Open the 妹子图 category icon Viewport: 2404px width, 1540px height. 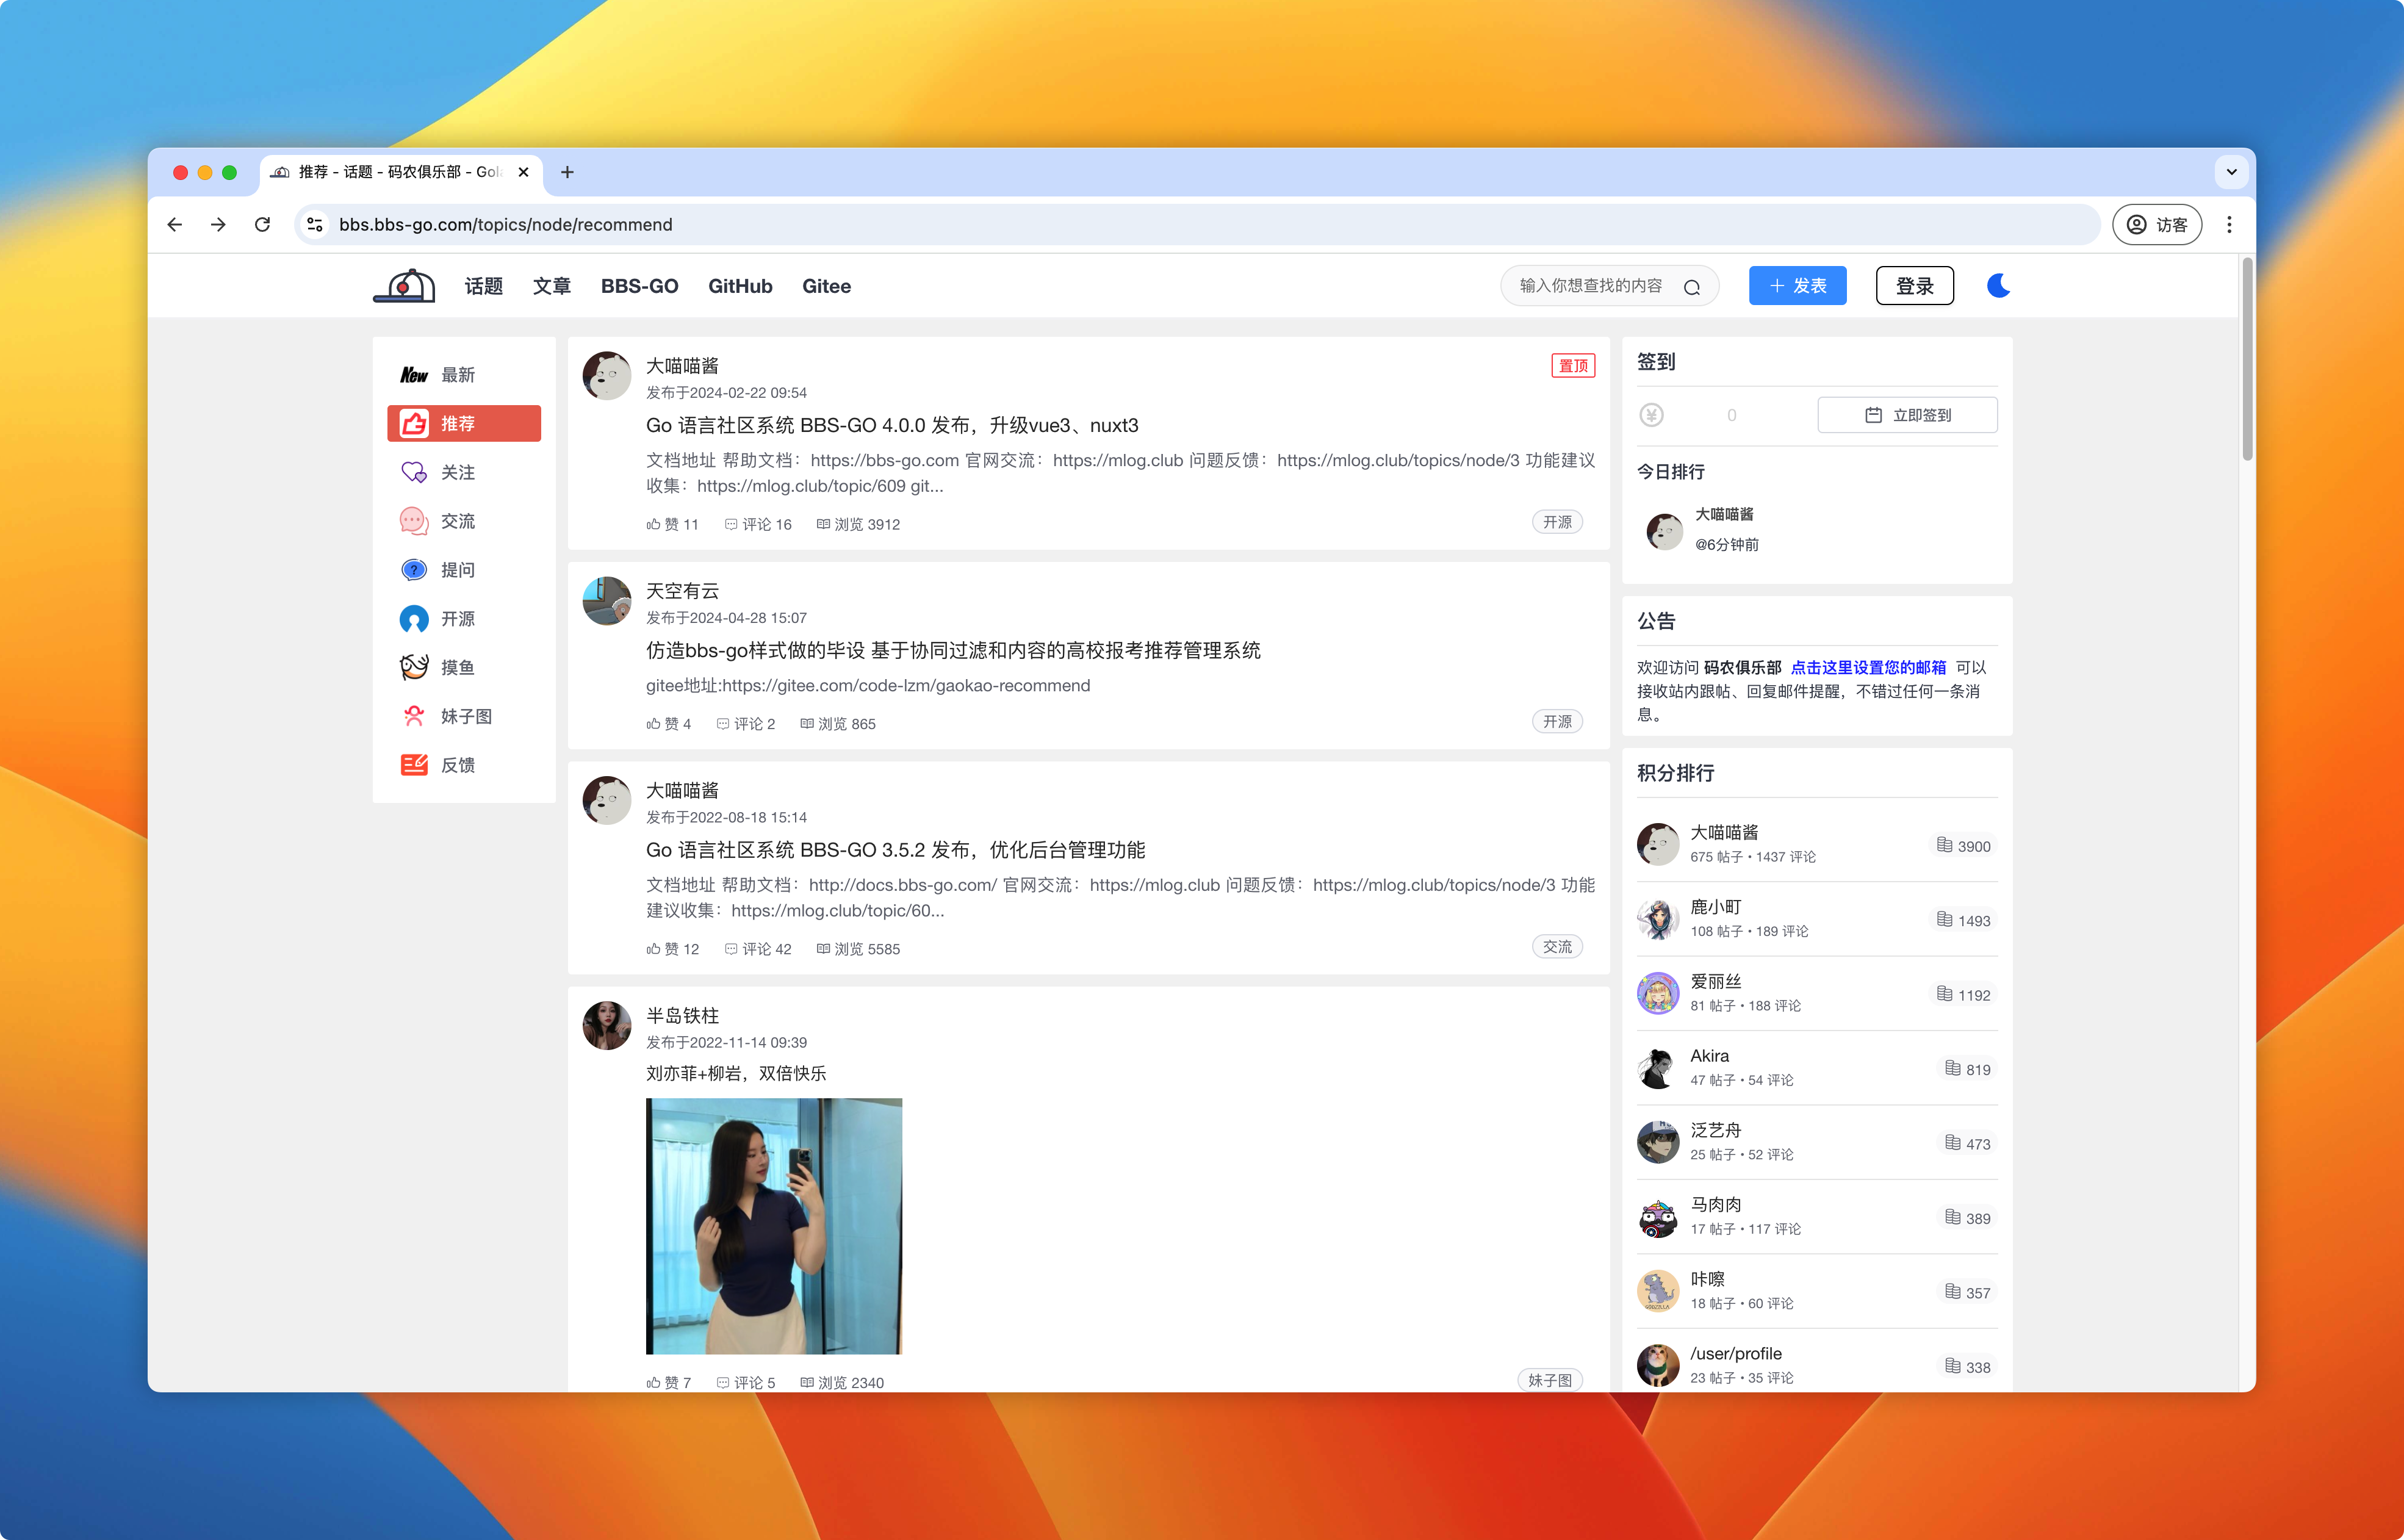(x=414, y=716)
